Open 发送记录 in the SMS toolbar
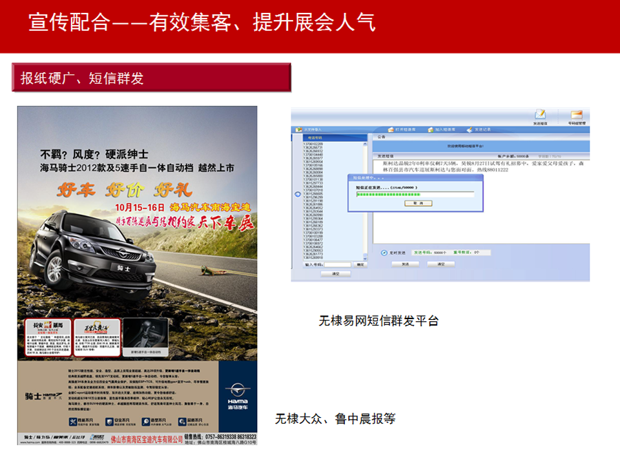Image resolution: width=620 pixels, height=463 pixels. coord(479,130)
